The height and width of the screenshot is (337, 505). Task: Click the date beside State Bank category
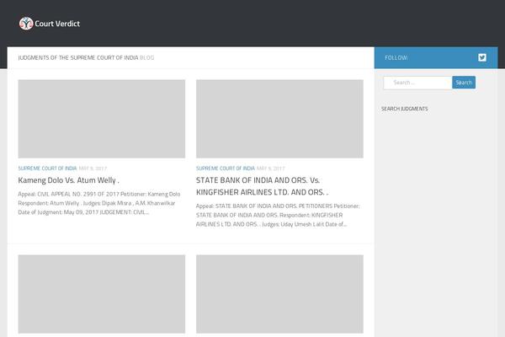pyautogui.click(x=271, y=168)
